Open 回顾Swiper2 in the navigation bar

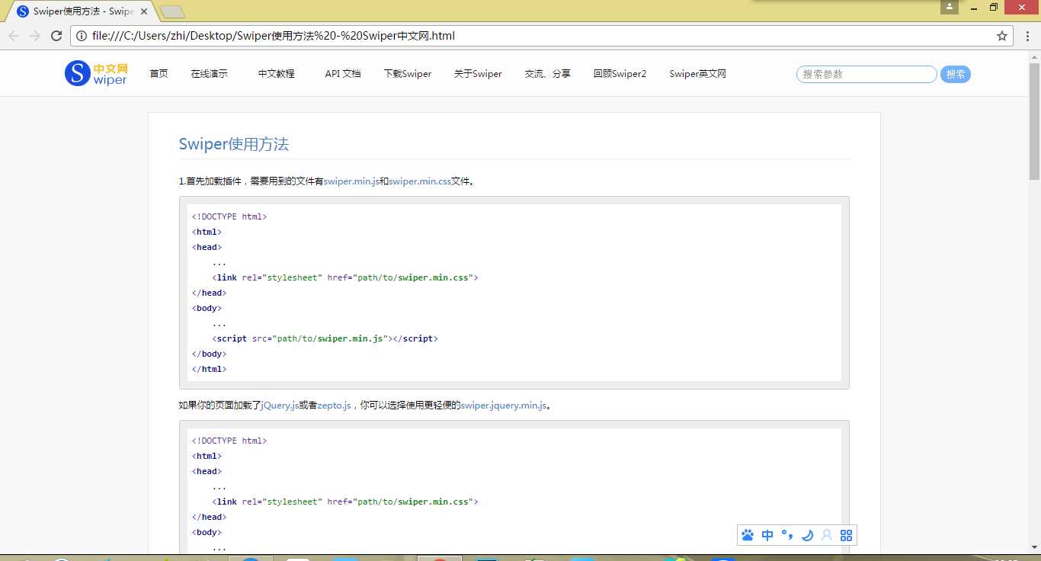tap(620, 74)
